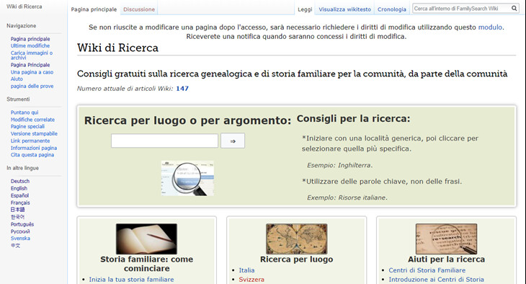Open the Discussione tab
Viewport: 526px width, 284px height.
(x=139, y=9)
